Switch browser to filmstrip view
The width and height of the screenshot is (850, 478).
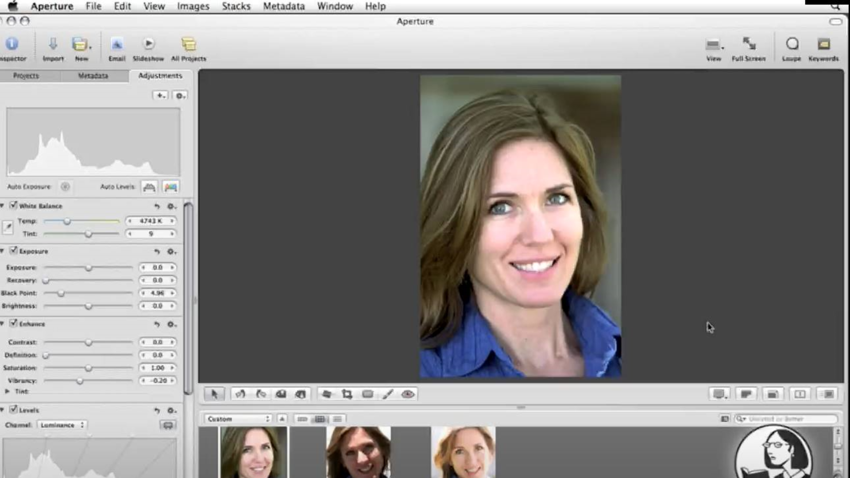pos(302,419)
